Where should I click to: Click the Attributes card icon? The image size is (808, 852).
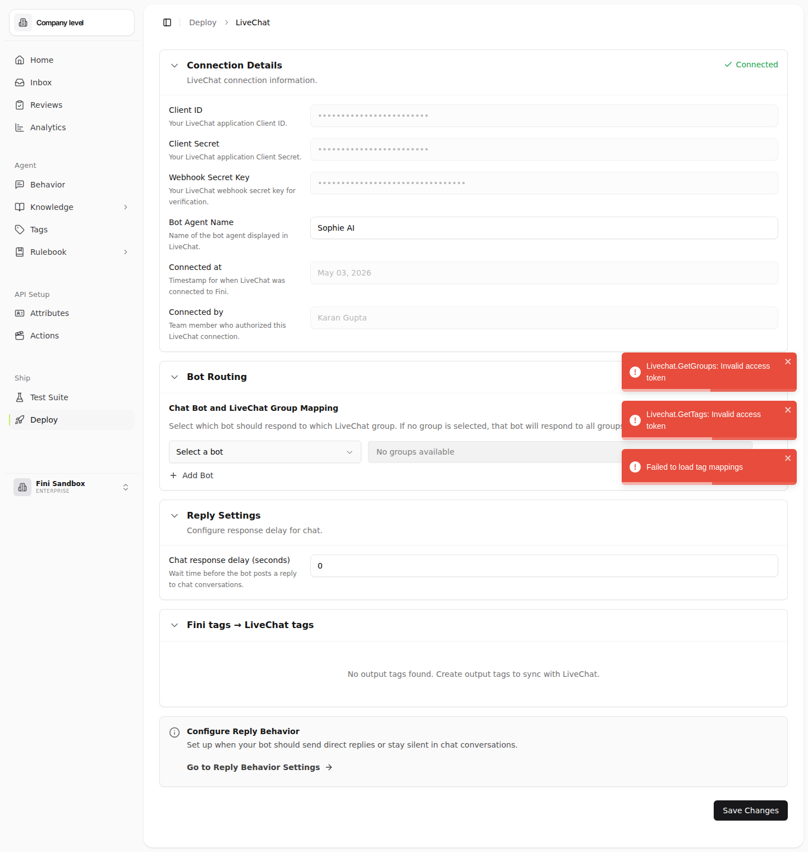coord(20,313)
